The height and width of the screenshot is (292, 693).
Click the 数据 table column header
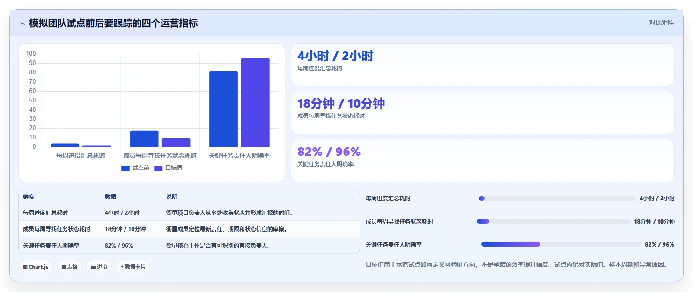click(x=111, y=197)
